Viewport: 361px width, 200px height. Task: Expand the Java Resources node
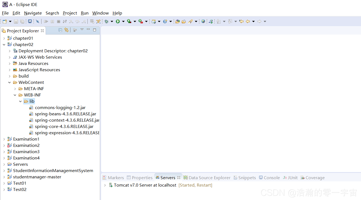[10, 64]
